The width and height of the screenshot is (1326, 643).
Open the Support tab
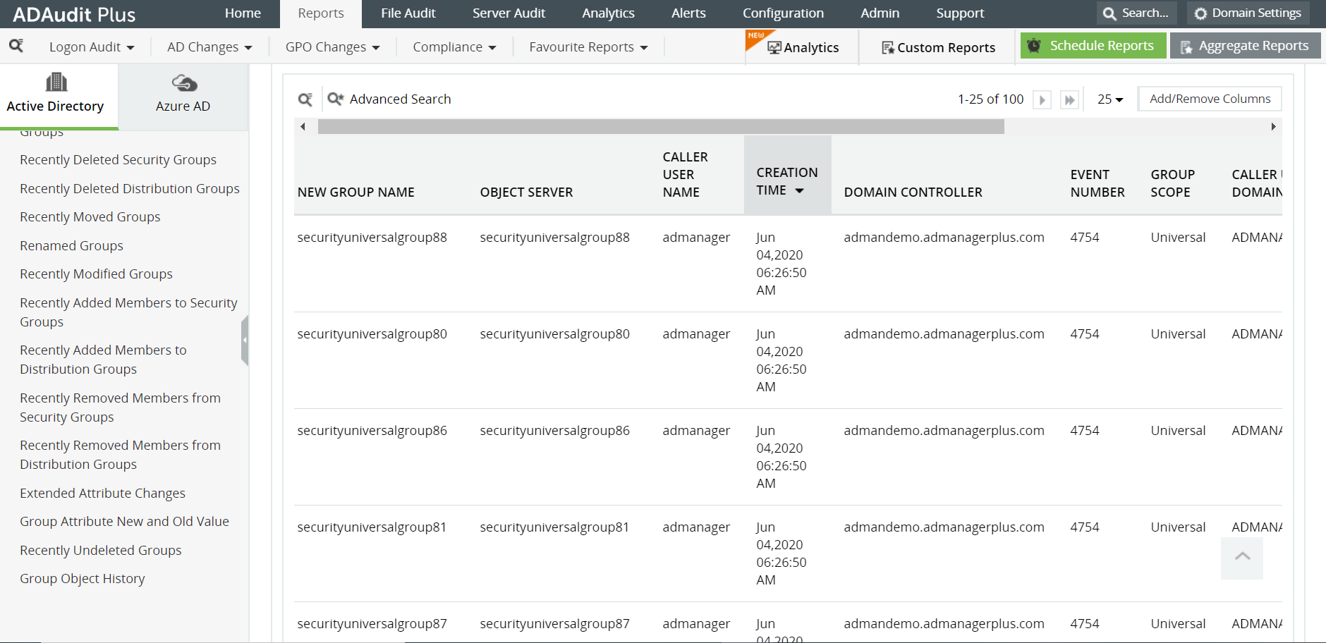click(960, 13)
